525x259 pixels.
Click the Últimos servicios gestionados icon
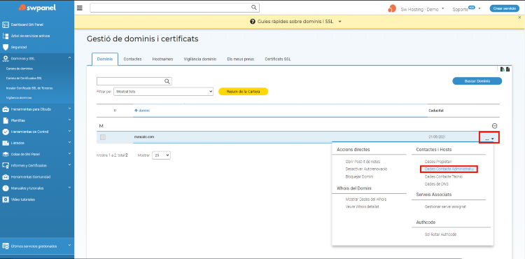(x=6, y=246)
